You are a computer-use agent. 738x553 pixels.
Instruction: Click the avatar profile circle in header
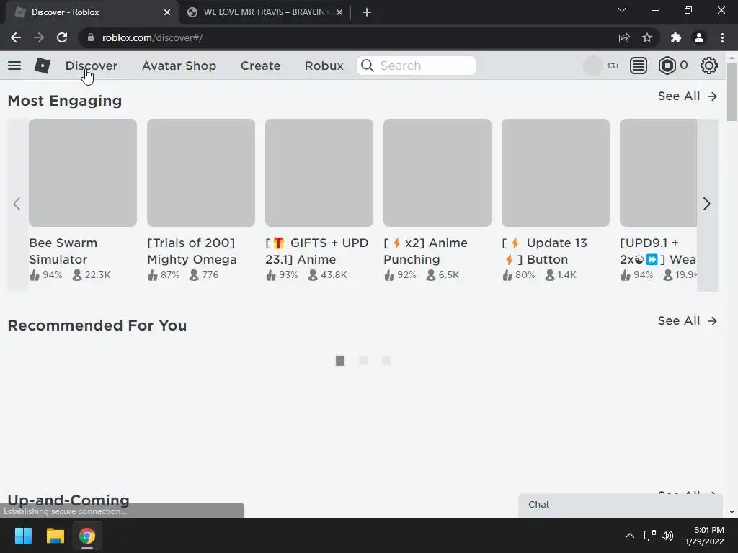pos(592,66)
